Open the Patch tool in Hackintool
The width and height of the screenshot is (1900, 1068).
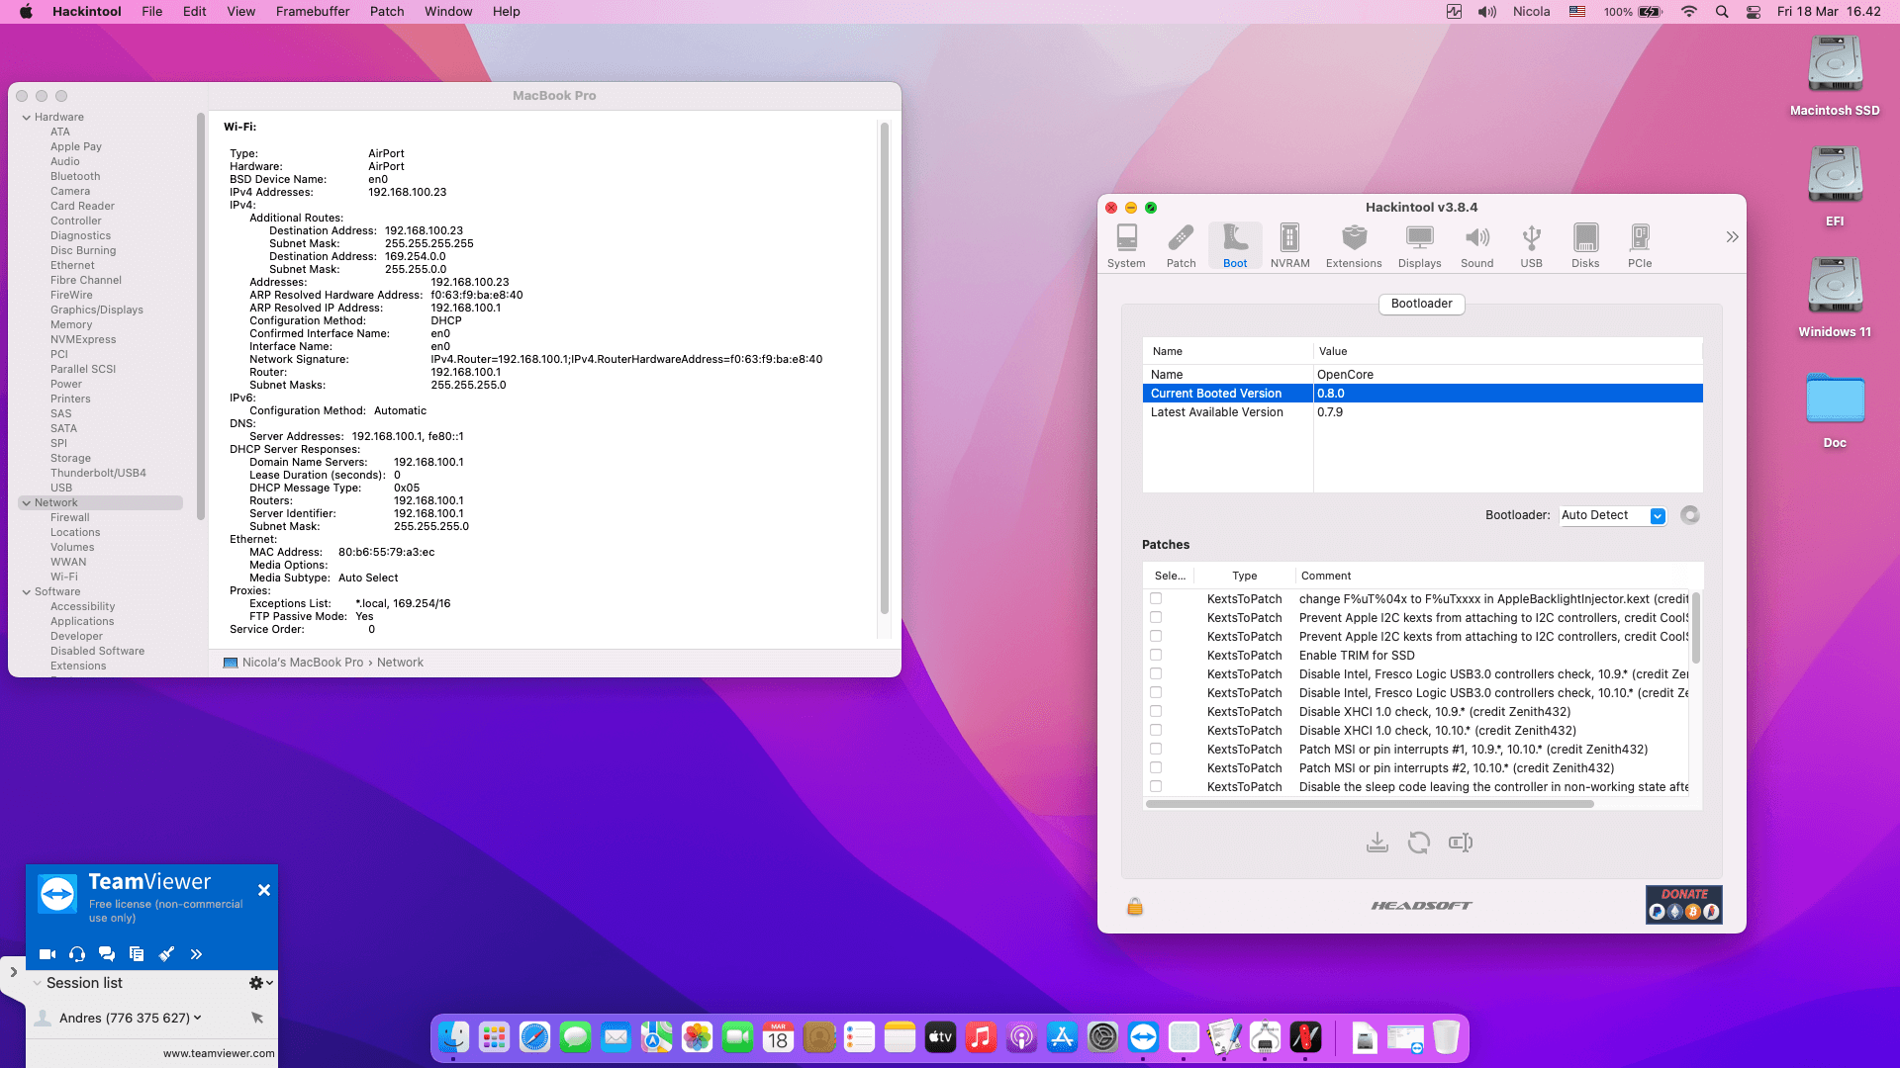tap(1181, 245)
